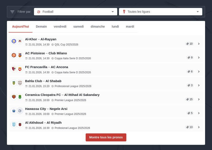
Task: Expand the Bahla Club – Al Shabab chevron
Action: 199,85
